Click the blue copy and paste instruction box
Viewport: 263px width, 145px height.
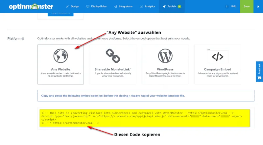[x=146, y=96]
